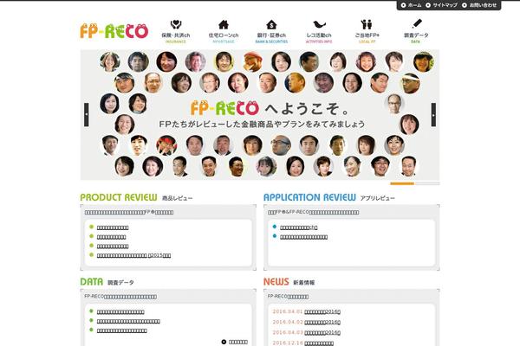
Task: Open Product Review link mentioning 2015
Action: point(134,255)
